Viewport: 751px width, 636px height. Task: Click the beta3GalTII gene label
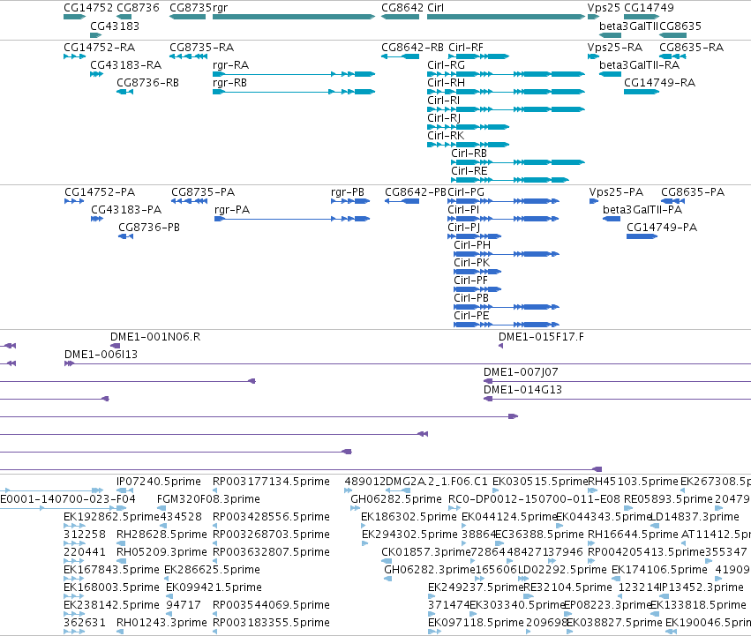pos(629,26)
